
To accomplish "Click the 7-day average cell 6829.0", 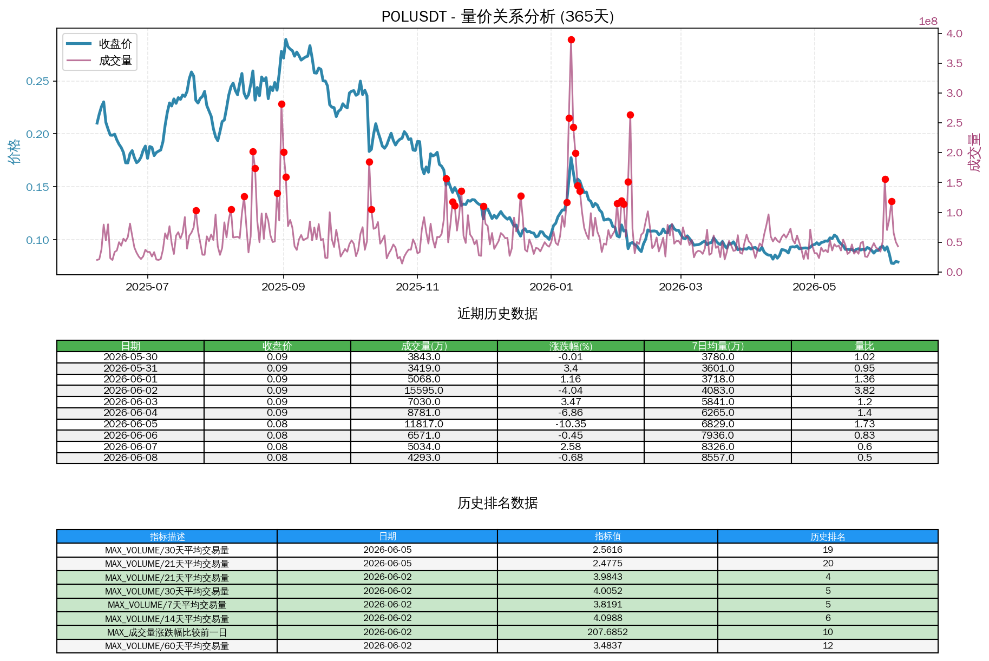I will pyautogui.click(x=718, y=424).
